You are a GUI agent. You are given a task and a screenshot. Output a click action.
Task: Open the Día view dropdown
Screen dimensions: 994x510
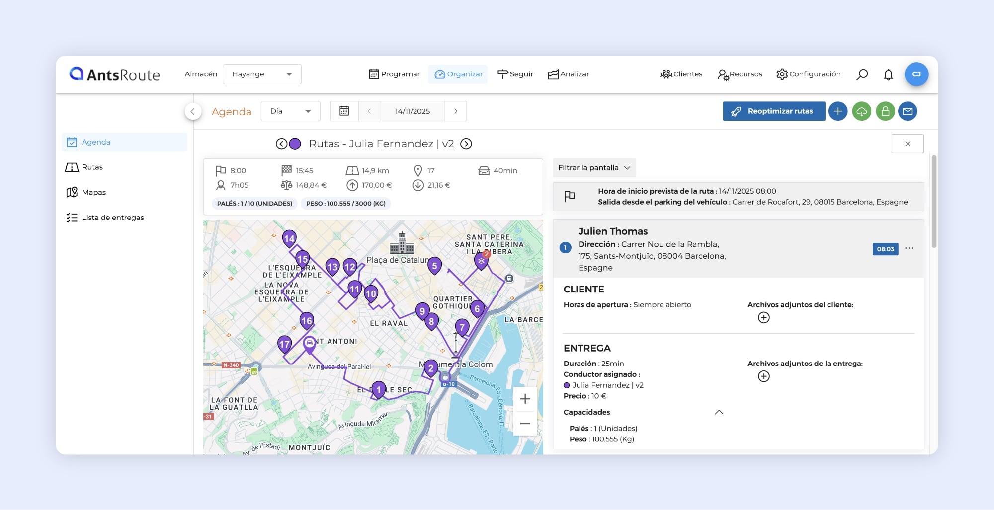[x=290, y=111]
